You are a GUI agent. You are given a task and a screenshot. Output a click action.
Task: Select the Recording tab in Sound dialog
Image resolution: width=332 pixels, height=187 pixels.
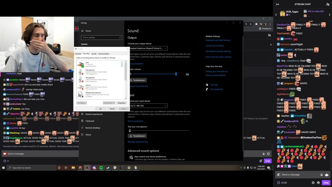pos(86,54)
